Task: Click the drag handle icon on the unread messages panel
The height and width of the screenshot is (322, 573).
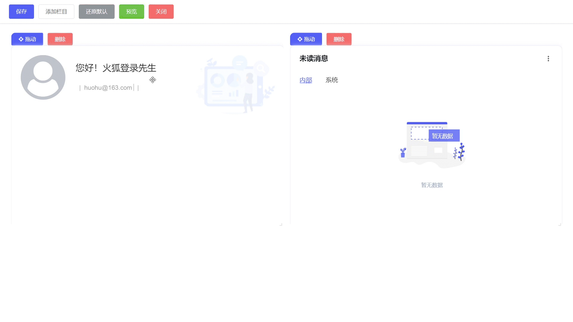Action: [300, 39]
